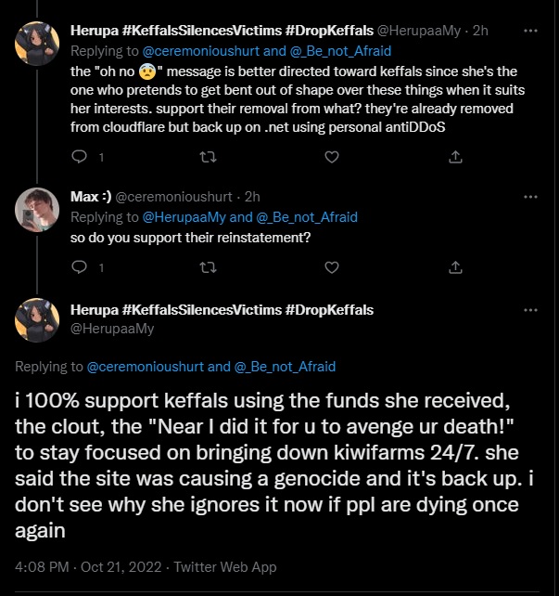Reply to Herupa's first tweet
The width and height of the screenshot is (559, 596).
point(79,157)
